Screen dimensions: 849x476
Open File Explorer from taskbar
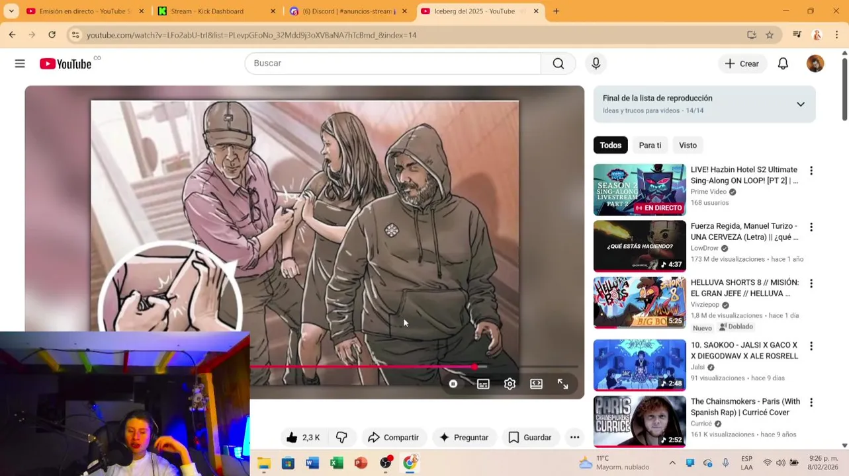pos(264,463)
